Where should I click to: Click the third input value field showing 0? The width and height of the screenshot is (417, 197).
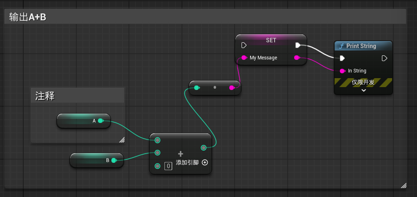(168, 166)
